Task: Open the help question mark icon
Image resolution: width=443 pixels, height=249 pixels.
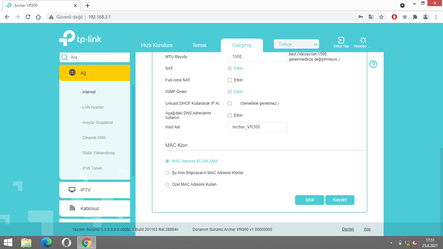Action: coord(373,64)
